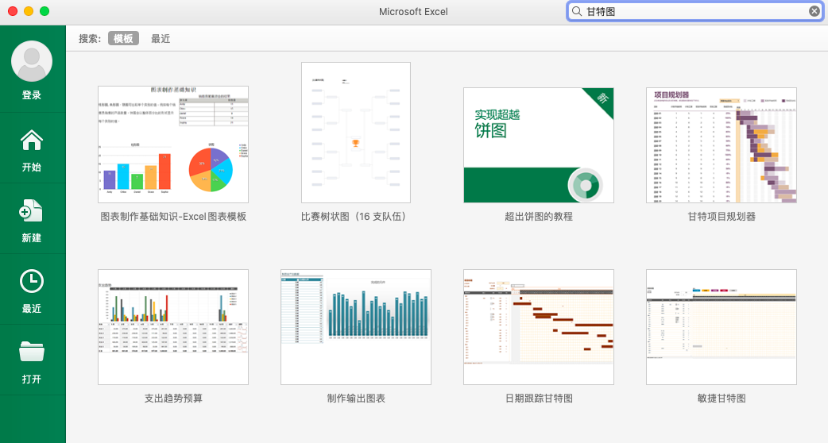Switch search filter to 模板
Screen dimensions: 828x443
124,38
